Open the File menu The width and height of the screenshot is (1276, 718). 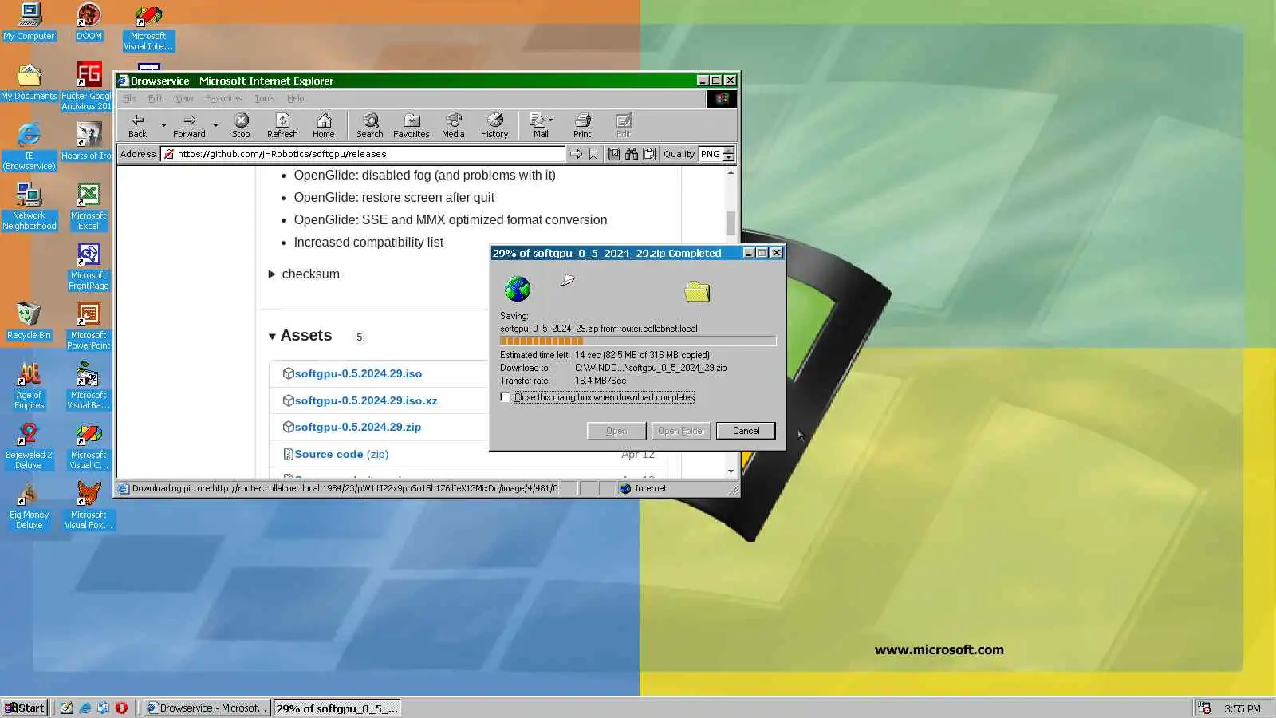point(129,98)
